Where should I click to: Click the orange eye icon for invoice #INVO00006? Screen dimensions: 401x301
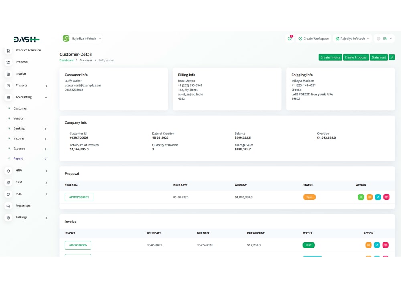[x=368, y=245]
